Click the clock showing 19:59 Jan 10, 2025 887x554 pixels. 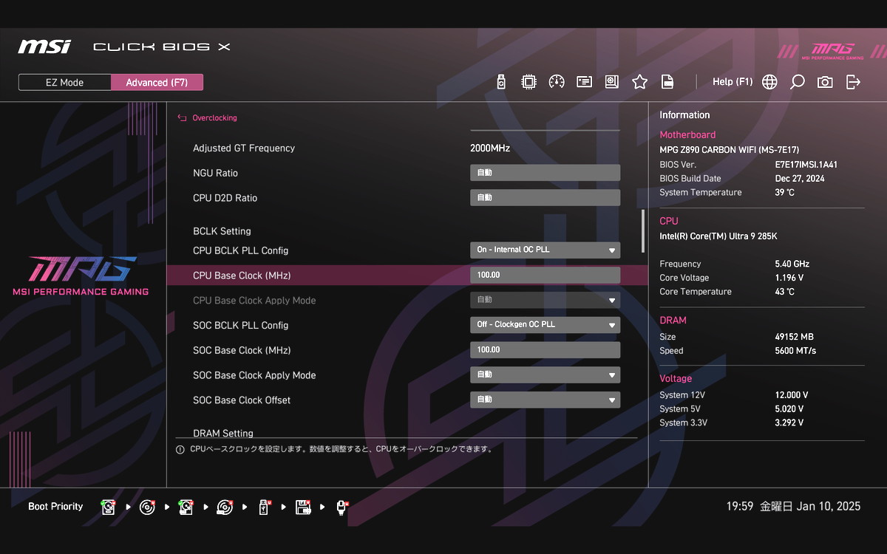click(793, 507)
